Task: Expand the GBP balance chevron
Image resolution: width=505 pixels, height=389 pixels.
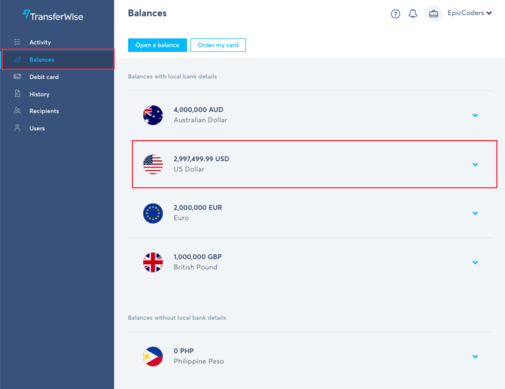Action: pos(475,263)
